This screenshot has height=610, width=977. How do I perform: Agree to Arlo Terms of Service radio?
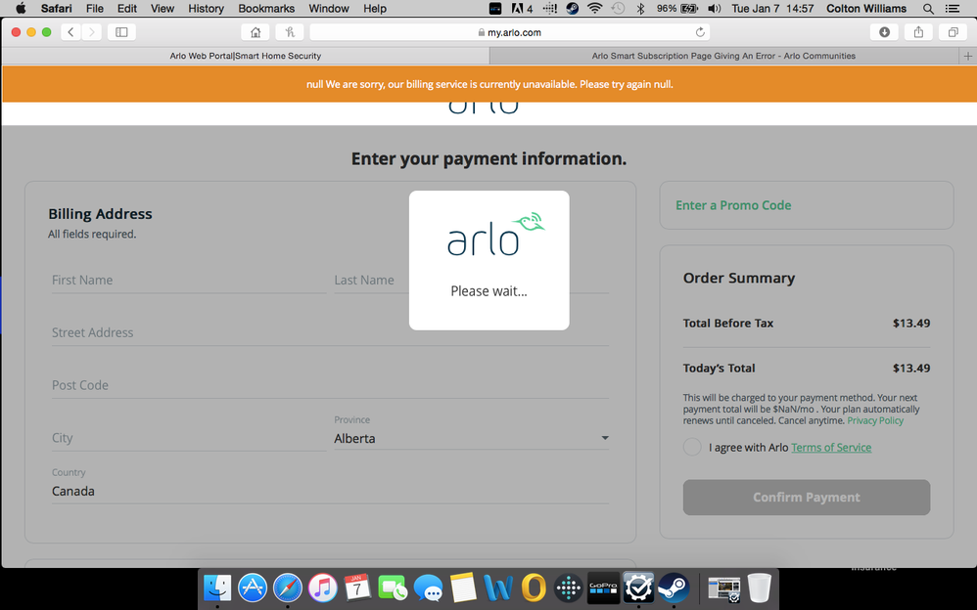pyautogui.click(x=692, y=447)
